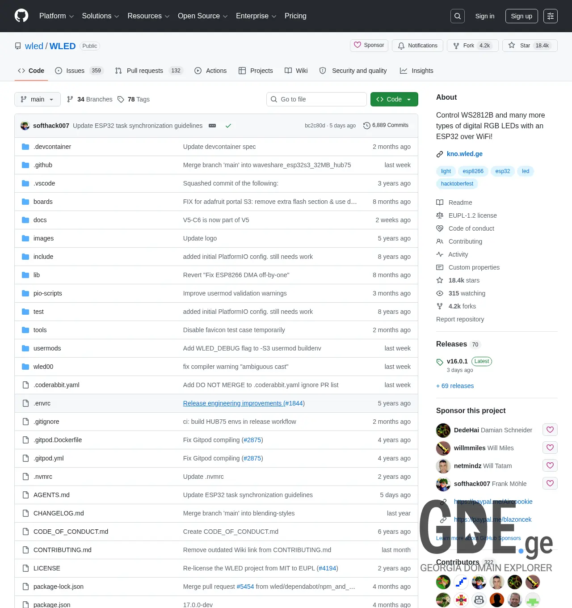
Task: Click the Notifications button
Action: [x=417, y=46]
